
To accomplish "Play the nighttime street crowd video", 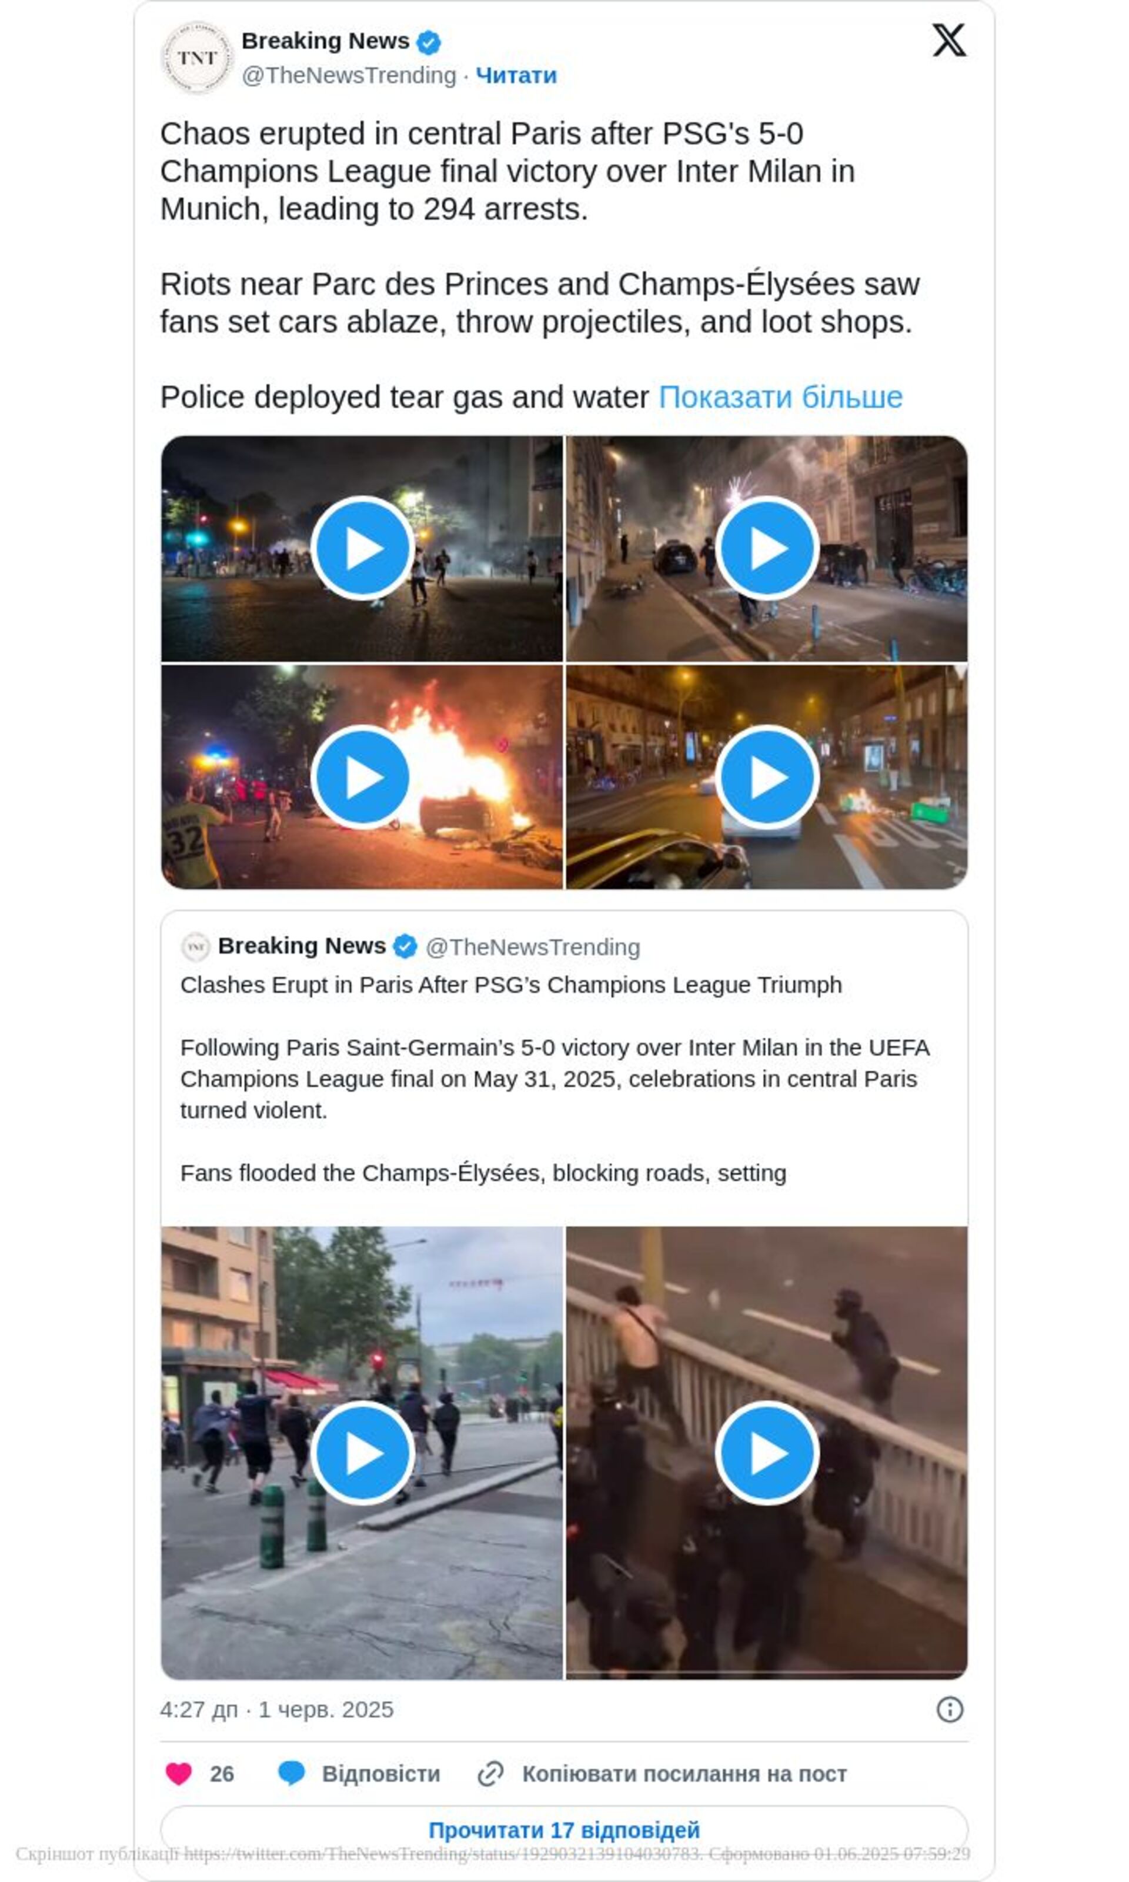I will coord(362,549).
